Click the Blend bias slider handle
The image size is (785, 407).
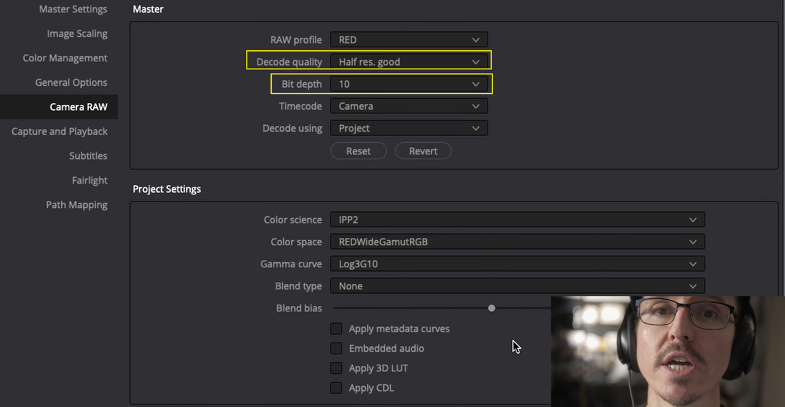click(491, 308)
